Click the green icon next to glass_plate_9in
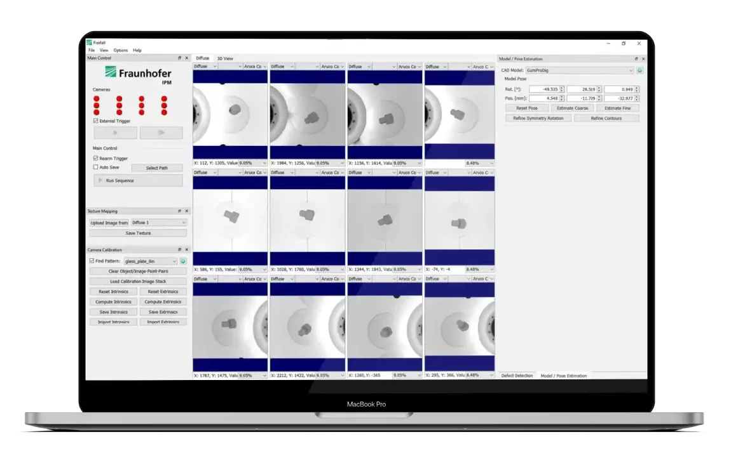This screenshot has height=465, width=731. click(183, 261)
